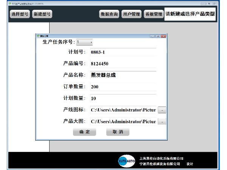Click the 上海恩伦自动化系统有限公司 text
Image resolution: width=227 pixels, height=170 pixels.
tap(161, 158)
